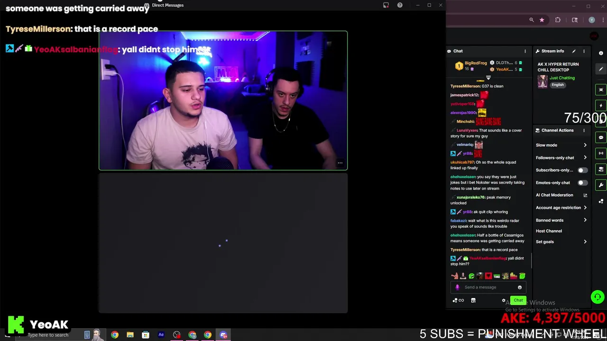
Task: Click the help icon in Direct Messages title bar
Action: [x=400, y=5]
